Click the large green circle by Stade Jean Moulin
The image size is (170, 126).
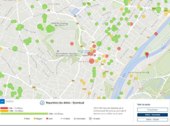point(50,29)
